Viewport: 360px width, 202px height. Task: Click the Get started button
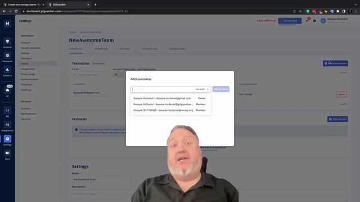pyautogui.click(x=290, y=21)
